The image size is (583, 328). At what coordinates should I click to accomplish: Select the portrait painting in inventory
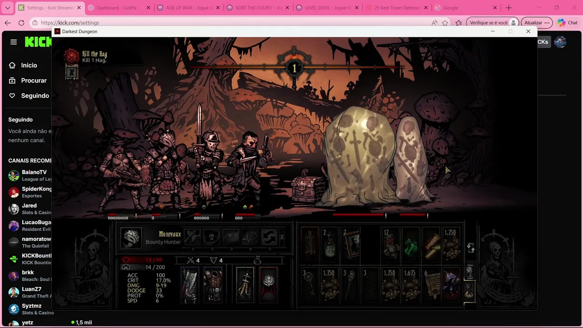pos(351,245)
